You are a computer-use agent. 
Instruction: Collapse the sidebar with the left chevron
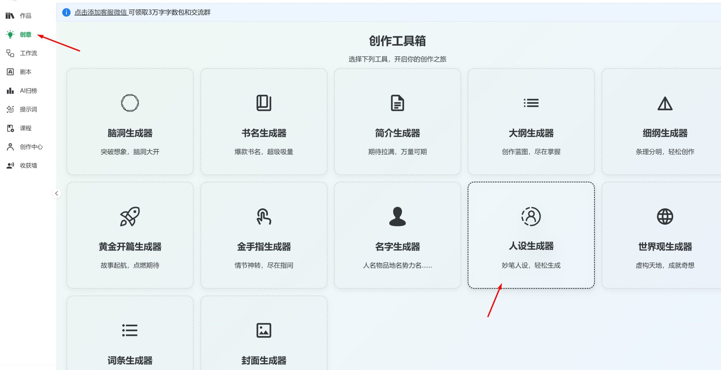pyautogui.click(x=56, y=193)
